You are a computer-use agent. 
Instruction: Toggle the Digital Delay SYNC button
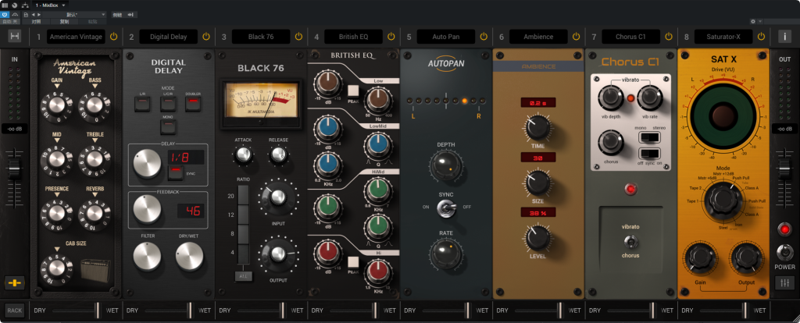(x=176, y=172)
